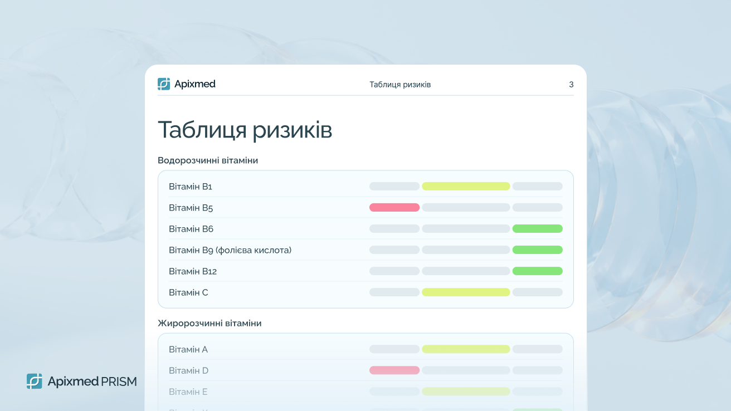
Task: Click the yellow middle risk bar for Вітамін A
Action: point(466,349)
